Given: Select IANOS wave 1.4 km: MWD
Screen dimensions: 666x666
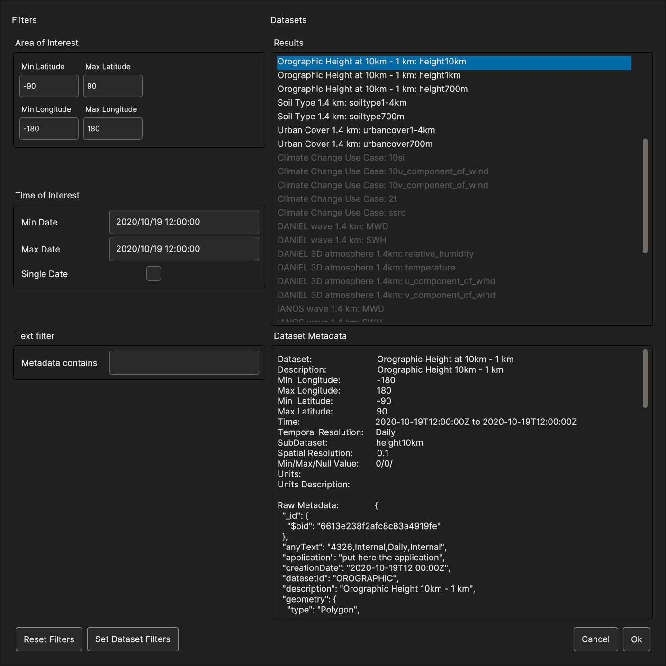Looking at the screenshot, I should point(454,309).
